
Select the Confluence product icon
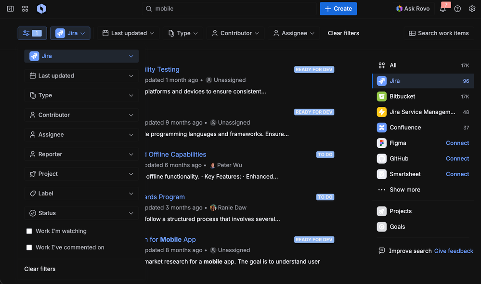pos(382,127)
